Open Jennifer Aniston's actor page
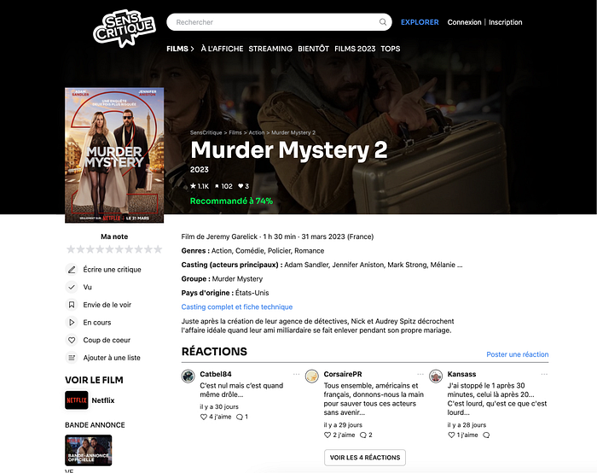 358,265
